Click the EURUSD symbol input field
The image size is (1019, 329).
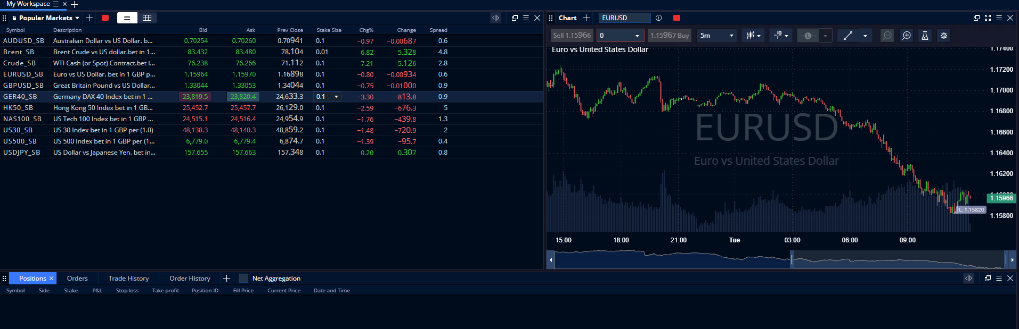[x=624, y=18]
